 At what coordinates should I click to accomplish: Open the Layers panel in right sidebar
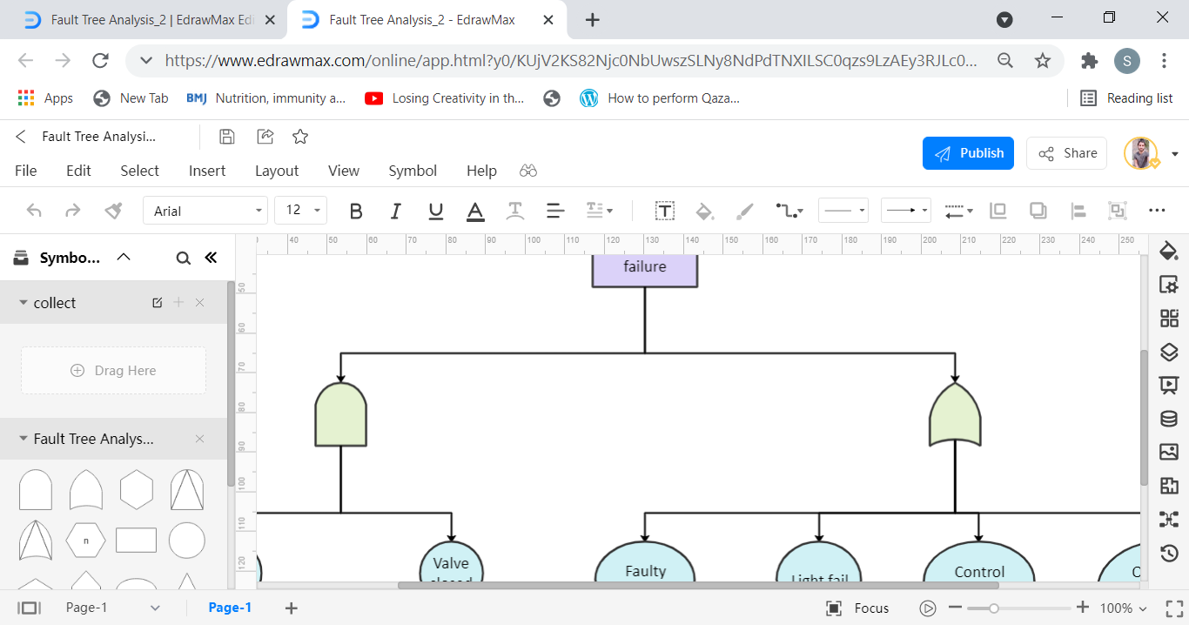click(1168, 352)
